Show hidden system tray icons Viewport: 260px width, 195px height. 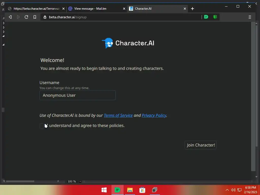227,190
